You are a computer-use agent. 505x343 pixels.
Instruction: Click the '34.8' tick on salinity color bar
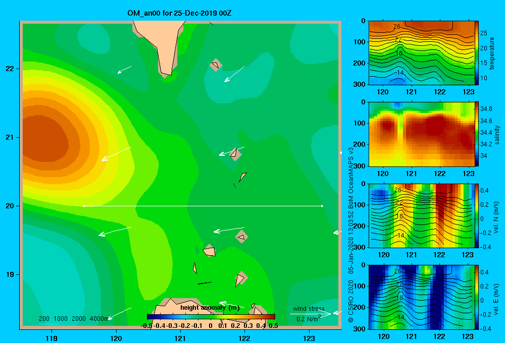(x=486, y=109)
